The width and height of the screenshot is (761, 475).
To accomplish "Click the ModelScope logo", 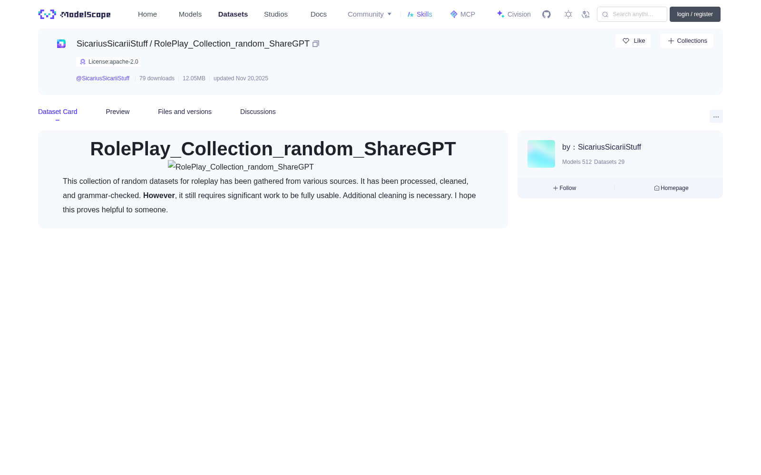I will click(x=74, y=14).
